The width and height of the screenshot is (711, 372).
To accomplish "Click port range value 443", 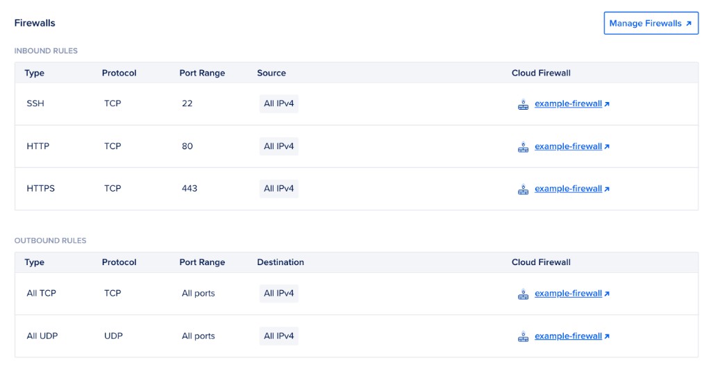I will click(190, 189).
